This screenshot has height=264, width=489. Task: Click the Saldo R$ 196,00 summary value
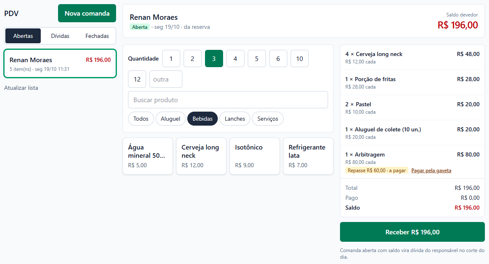[467, 208]
